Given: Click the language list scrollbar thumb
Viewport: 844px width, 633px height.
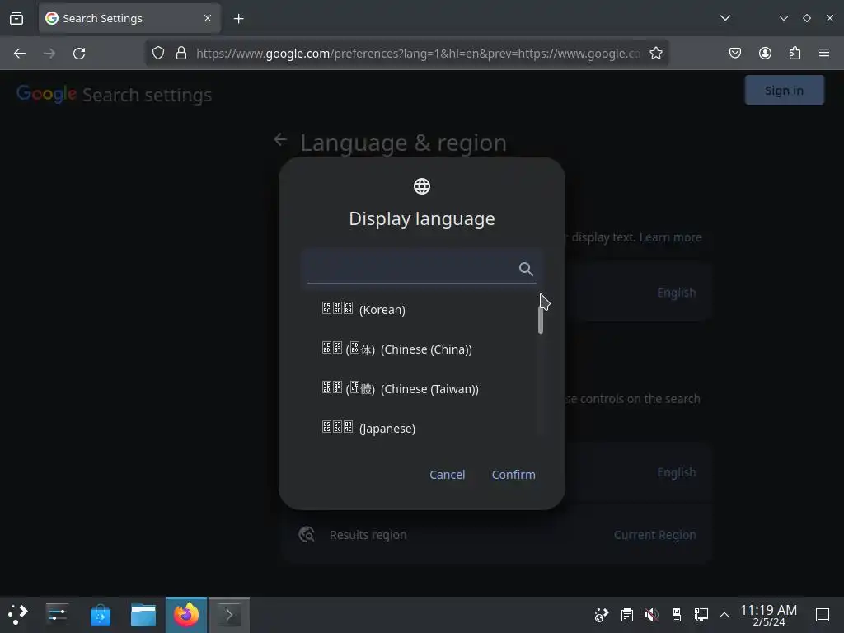Looking at the screenshot, I should pos(541,319).
